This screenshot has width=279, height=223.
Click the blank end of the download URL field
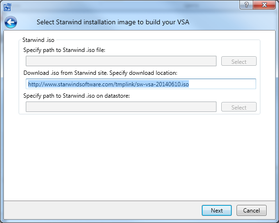point(222,84)
